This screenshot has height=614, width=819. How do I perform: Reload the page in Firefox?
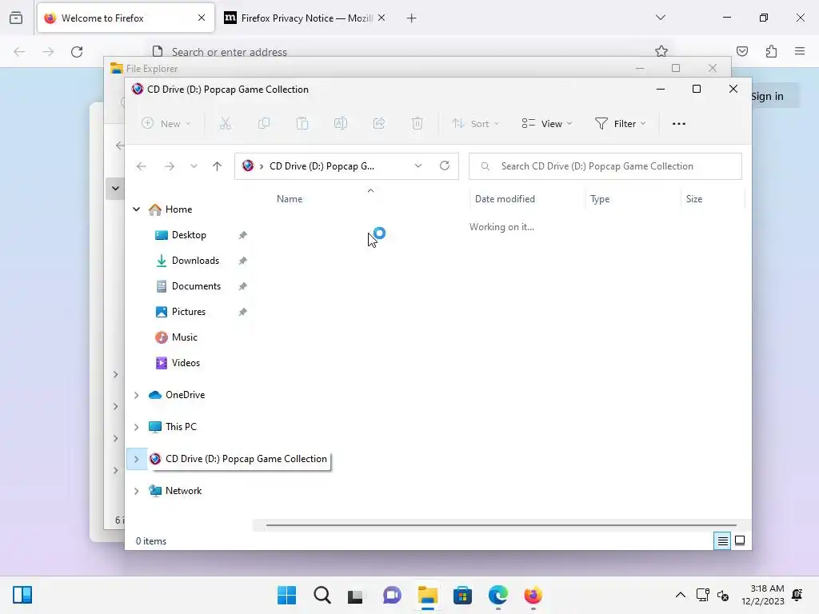point(77,52)
